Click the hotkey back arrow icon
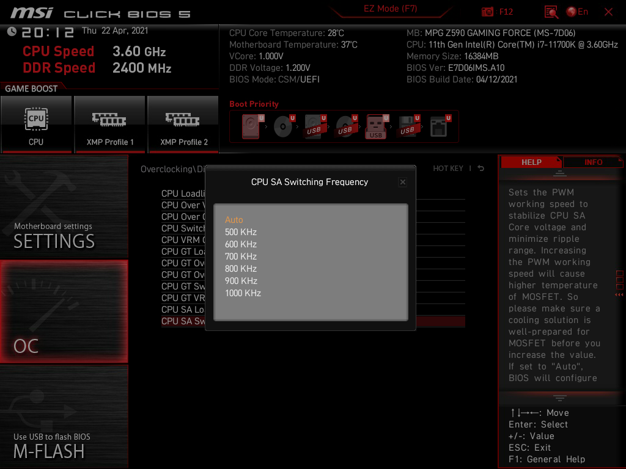Screen dimensions: 626x469 click(481, 169)
